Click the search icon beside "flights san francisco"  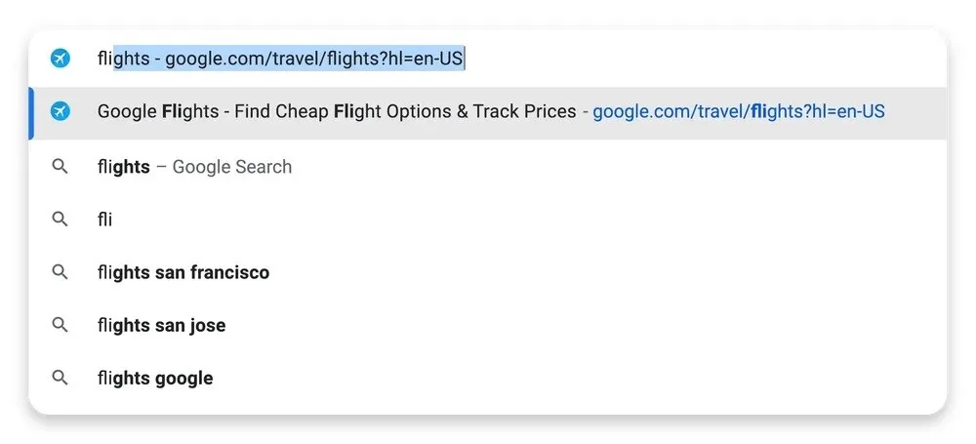pyautogui.click(x=61, y=272)
